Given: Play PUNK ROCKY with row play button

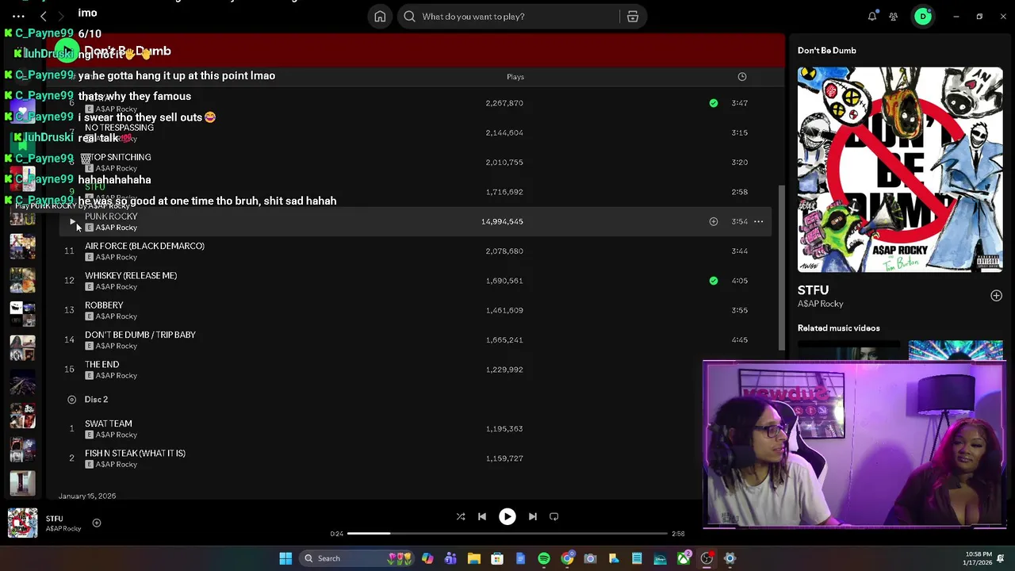Looking at the screenshot, I should 72,222.
